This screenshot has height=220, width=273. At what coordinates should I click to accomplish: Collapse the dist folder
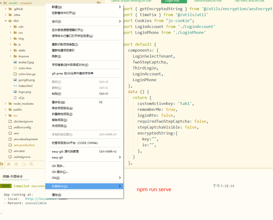[6, 21]
